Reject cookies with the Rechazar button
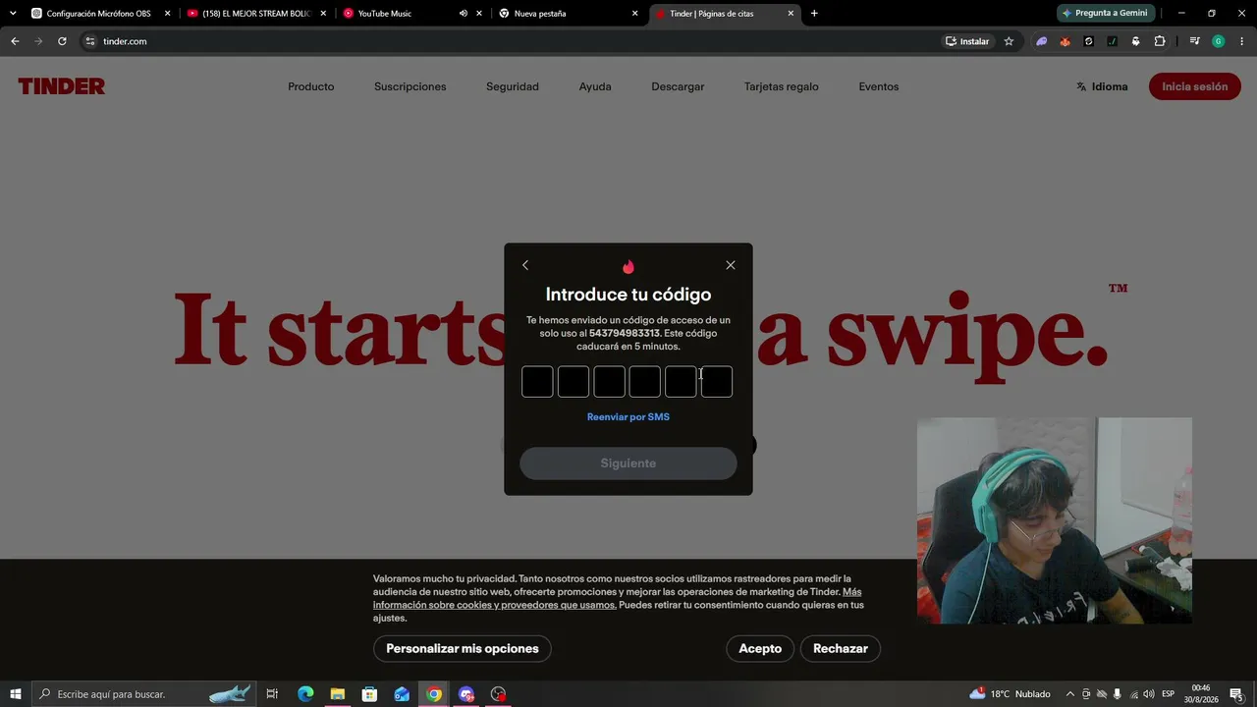 (841, 649)
